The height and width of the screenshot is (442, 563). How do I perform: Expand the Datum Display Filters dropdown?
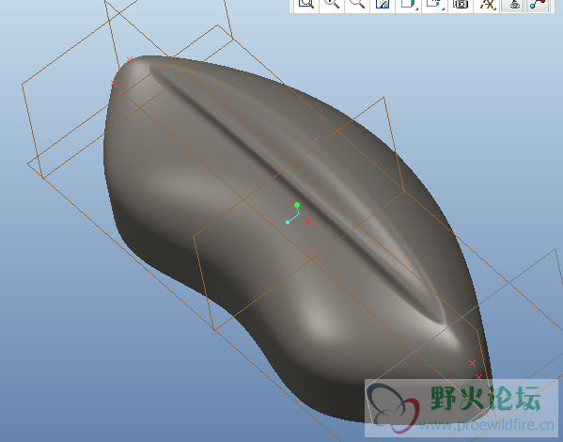tap(487, 5)
